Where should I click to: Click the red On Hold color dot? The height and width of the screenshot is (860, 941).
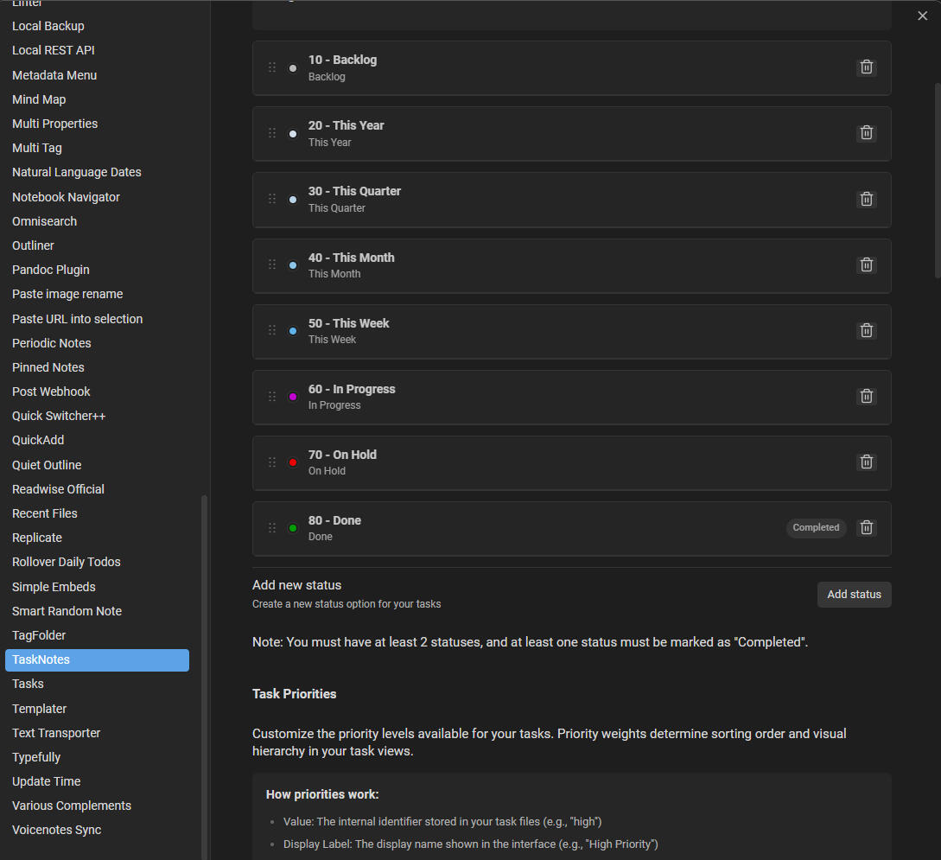click(293, 462)
